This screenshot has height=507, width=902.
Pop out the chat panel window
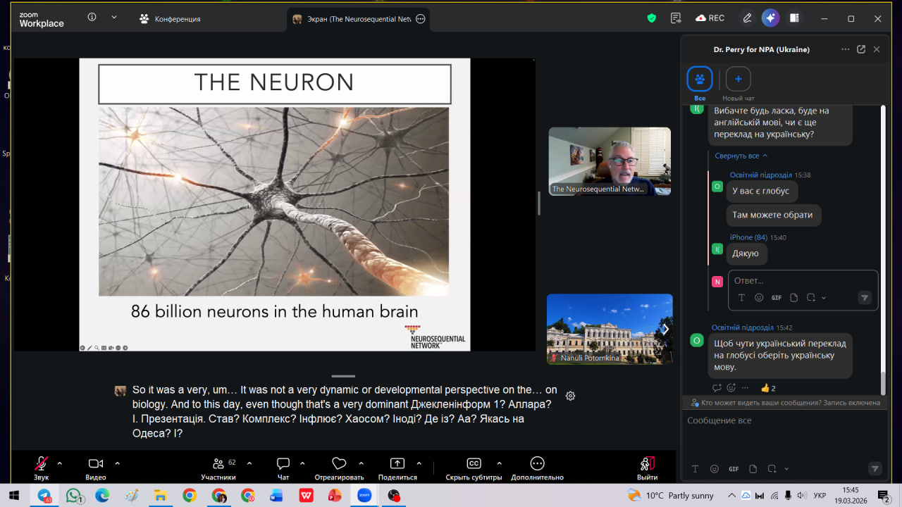tap(860, 49)
